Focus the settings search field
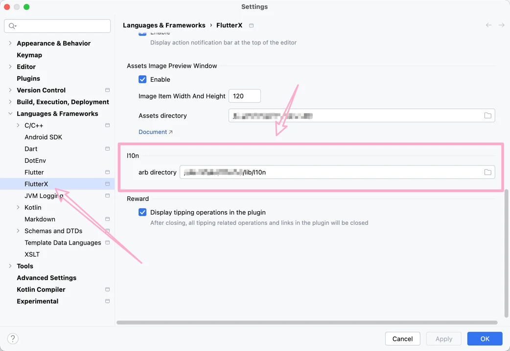510x351 pixels. [x=57, y=26]
